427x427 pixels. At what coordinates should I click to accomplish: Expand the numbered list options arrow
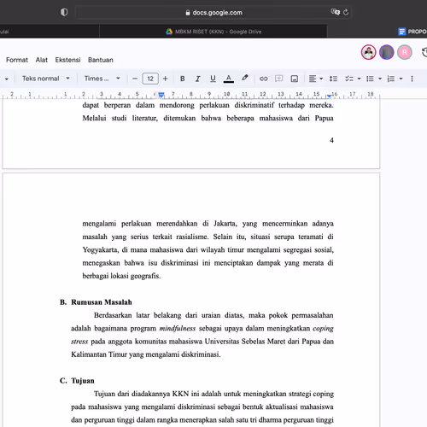401,79
